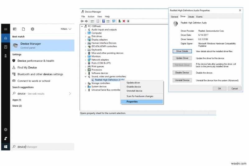Expand the Processors node

[85, 70]
